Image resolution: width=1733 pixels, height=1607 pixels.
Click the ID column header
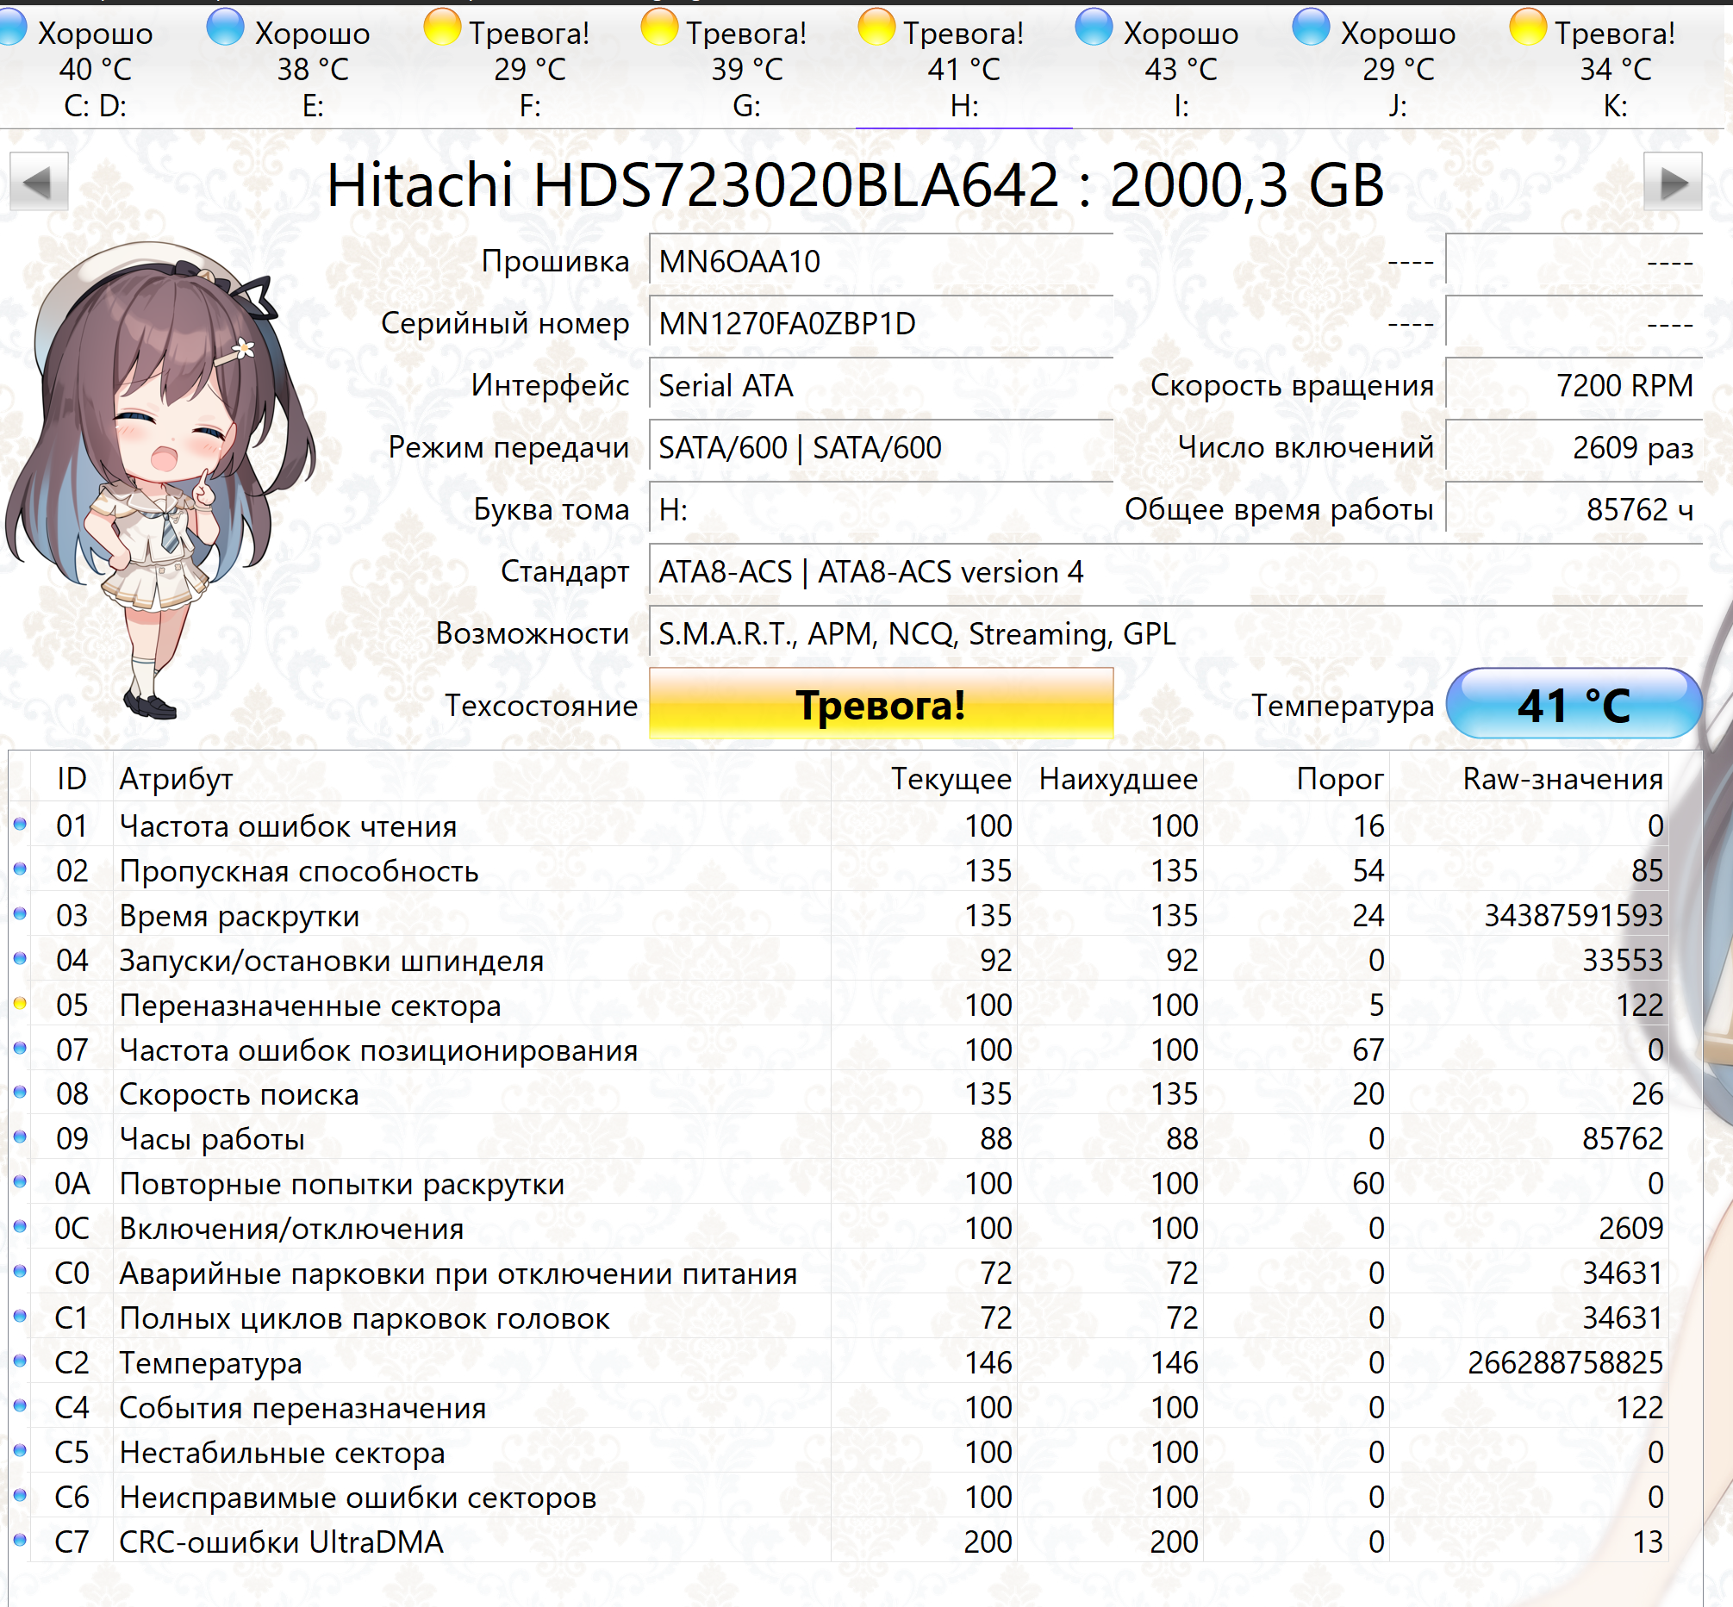(72, 777)
